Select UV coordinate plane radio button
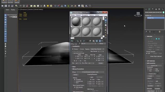165x92 pixels. 75,61
